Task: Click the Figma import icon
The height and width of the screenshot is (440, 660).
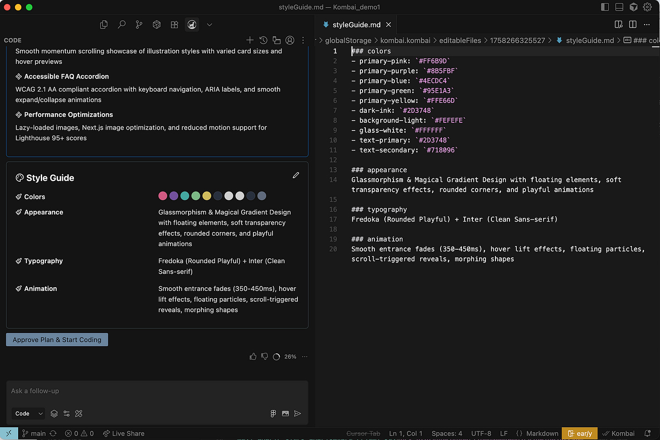Action: coord(273,413)
